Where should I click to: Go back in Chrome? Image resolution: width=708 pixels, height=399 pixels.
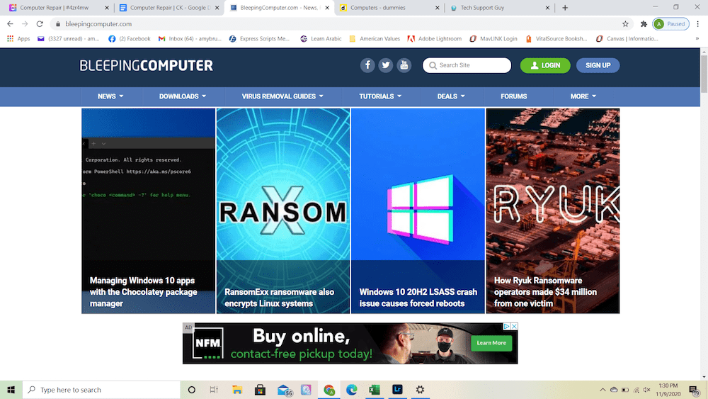pos(10,24)
